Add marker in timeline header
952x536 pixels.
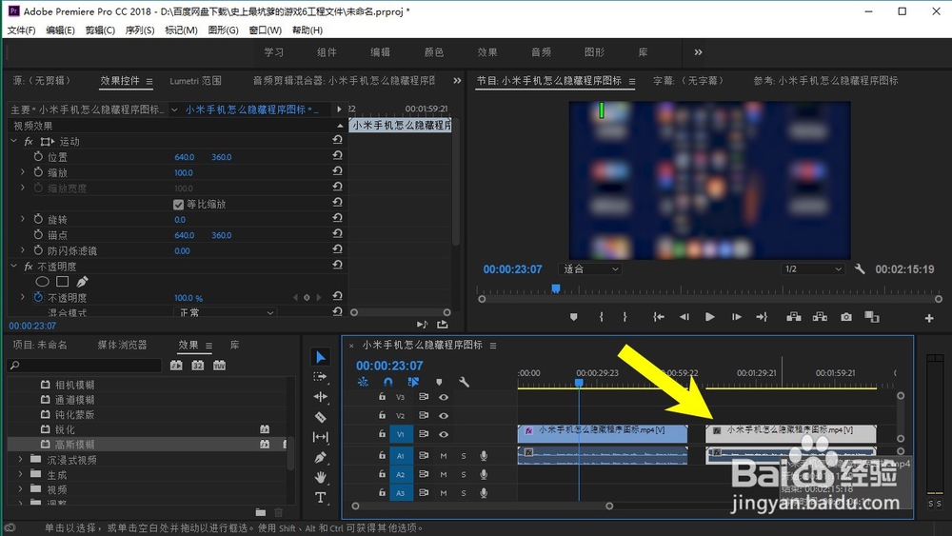point(439,382)
